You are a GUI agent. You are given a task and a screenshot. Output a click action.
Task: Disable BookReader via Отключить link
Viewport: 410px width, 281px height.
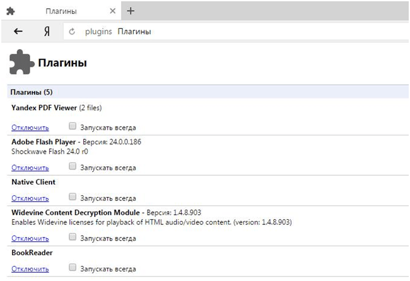coord(30,269)
